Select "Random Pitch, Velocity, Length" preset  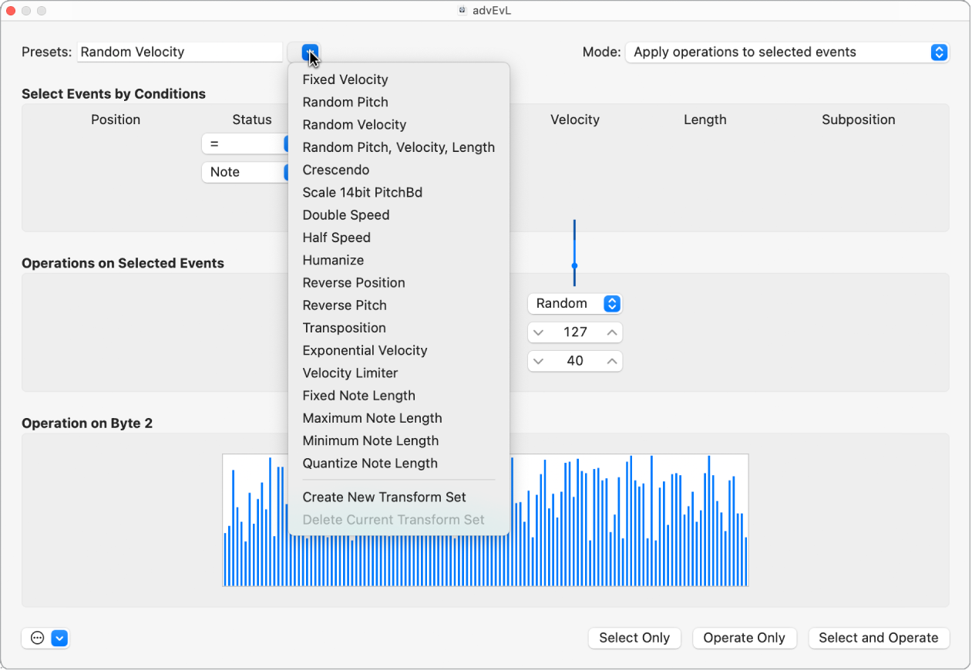pos(399,147)
